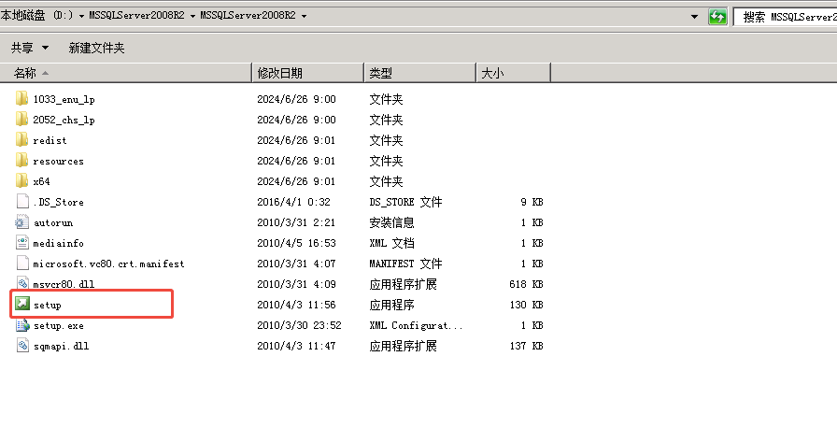Click the date 2010/4/5 16:53
837x442 pixels.
[296, 243]
